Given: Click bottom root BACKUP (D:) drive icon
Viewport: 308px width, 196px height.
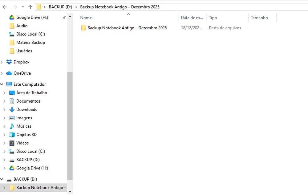Looking at the screenshot, I should (9, 180).
